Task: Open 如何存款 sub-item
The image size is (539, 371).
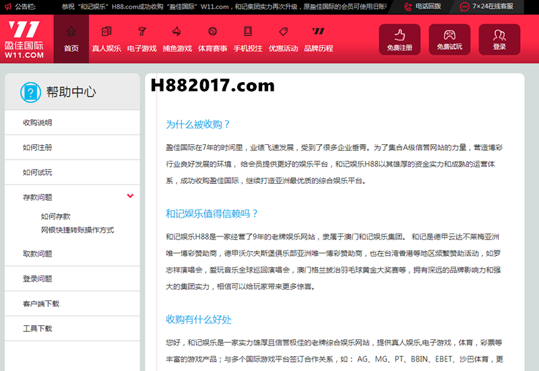Action: 56,216
